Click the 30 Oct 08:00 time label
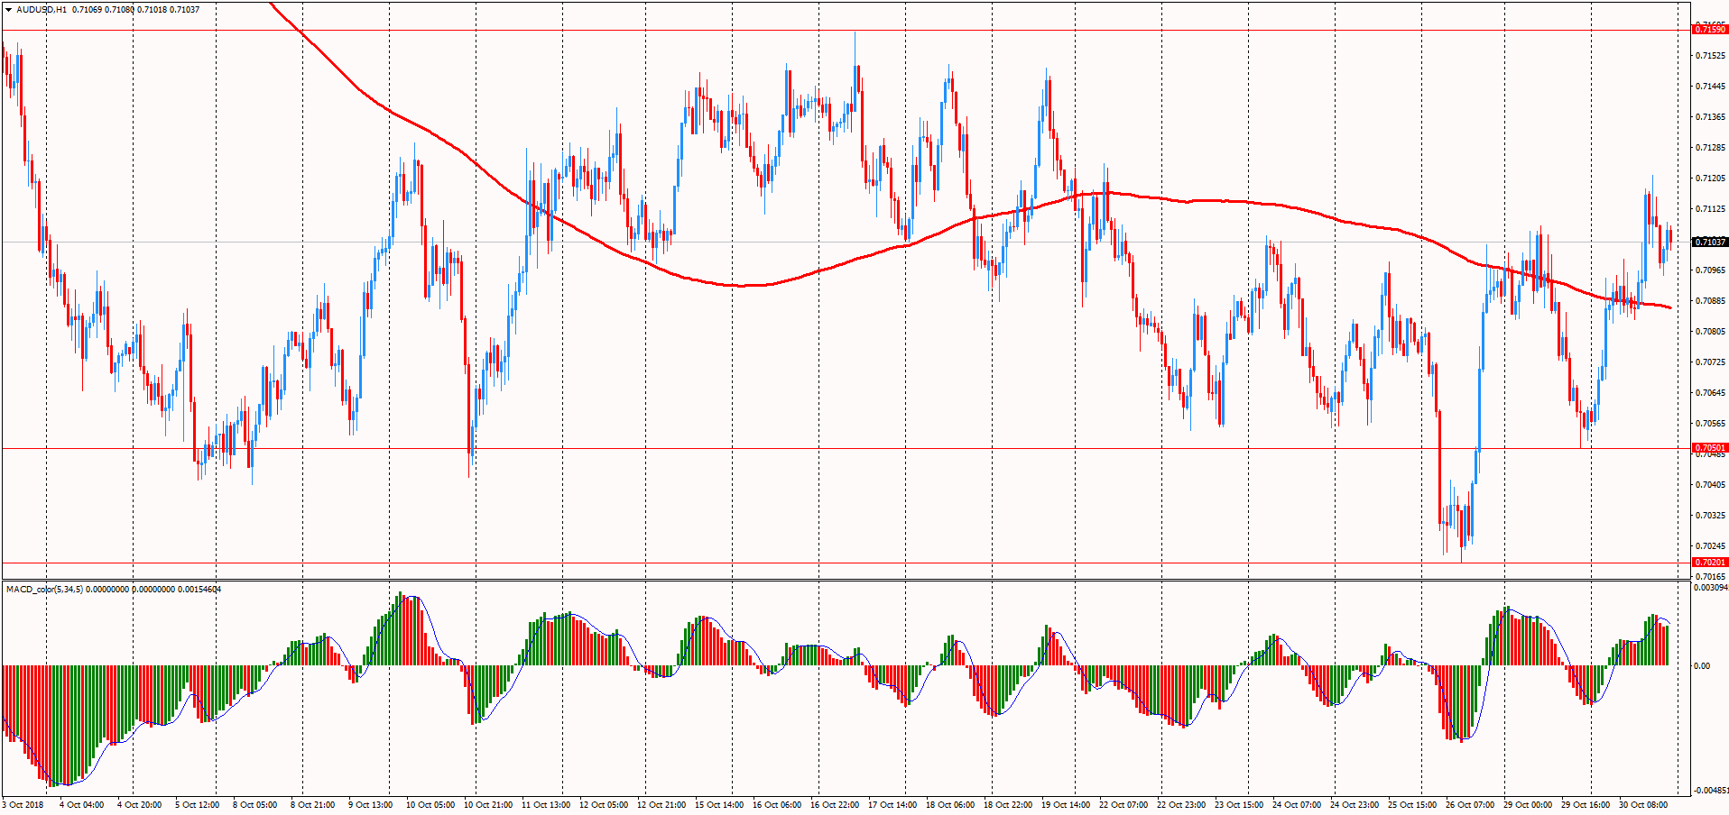Image resolution: width=1729 pixels, height=815 pixels. click(x=1643, y=804)
